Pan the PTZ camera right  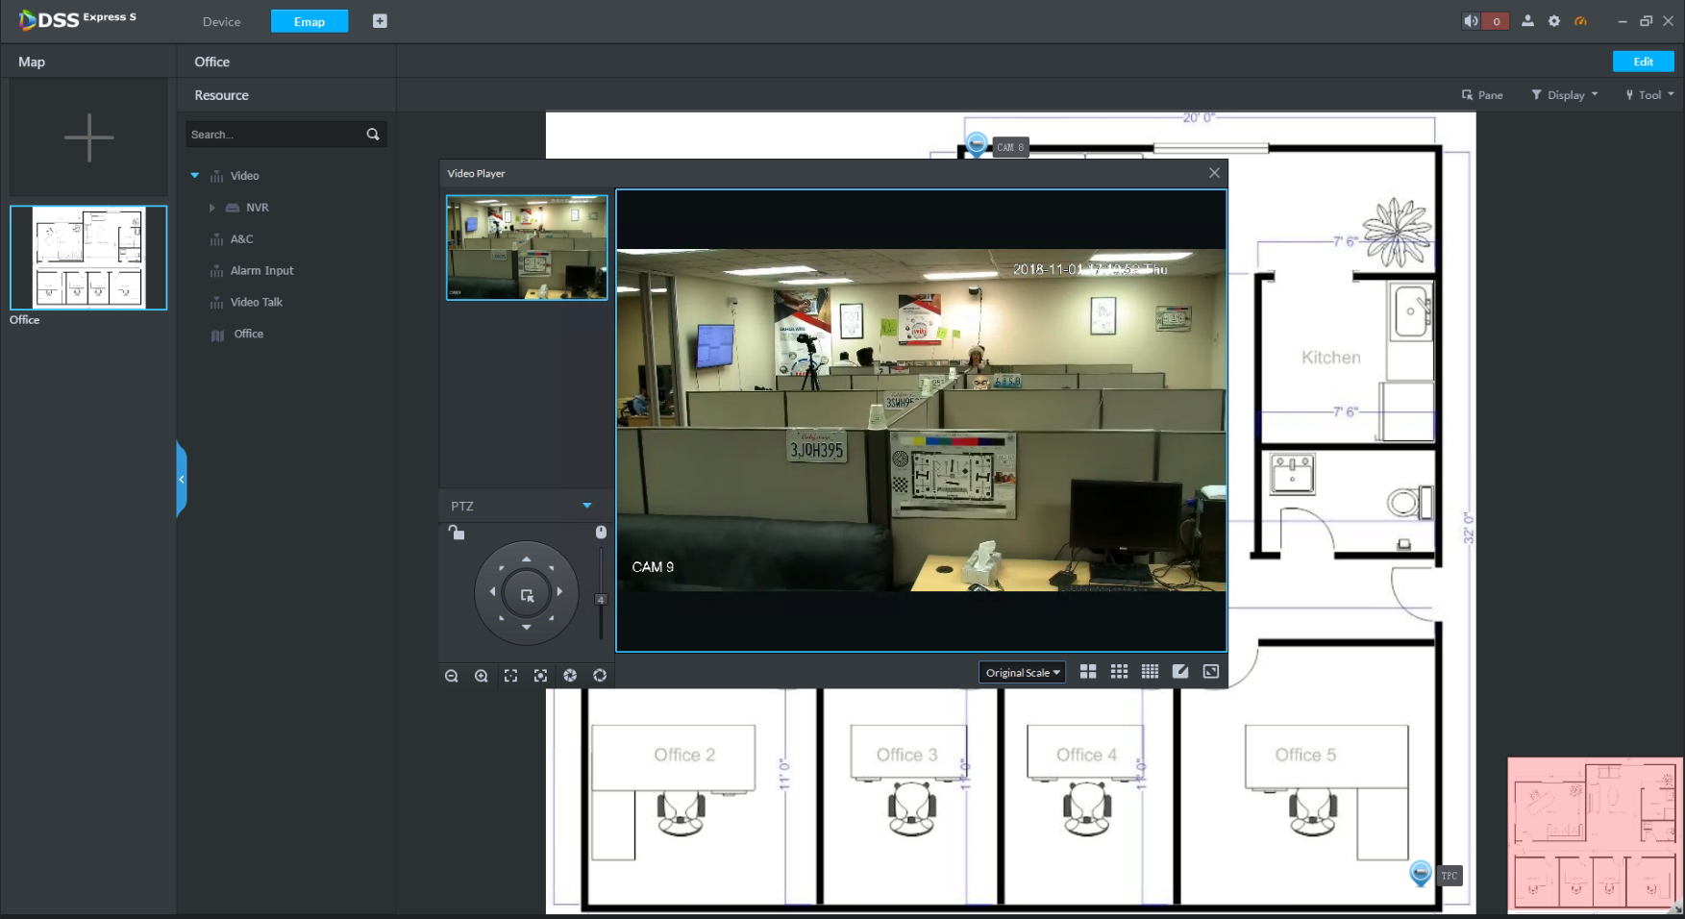click(559, 592)
